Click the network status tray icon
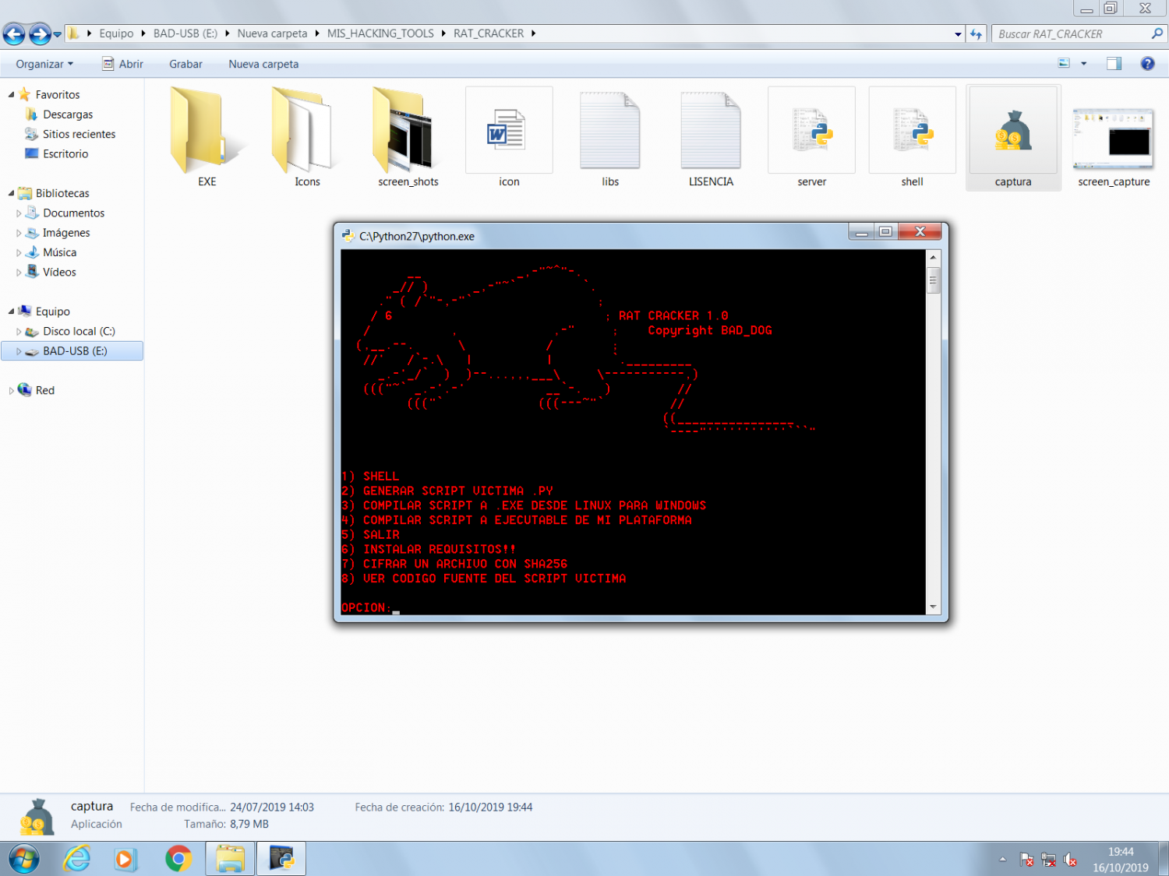Viewport: 1169px width, 876px height. (x=1049, y=860)
